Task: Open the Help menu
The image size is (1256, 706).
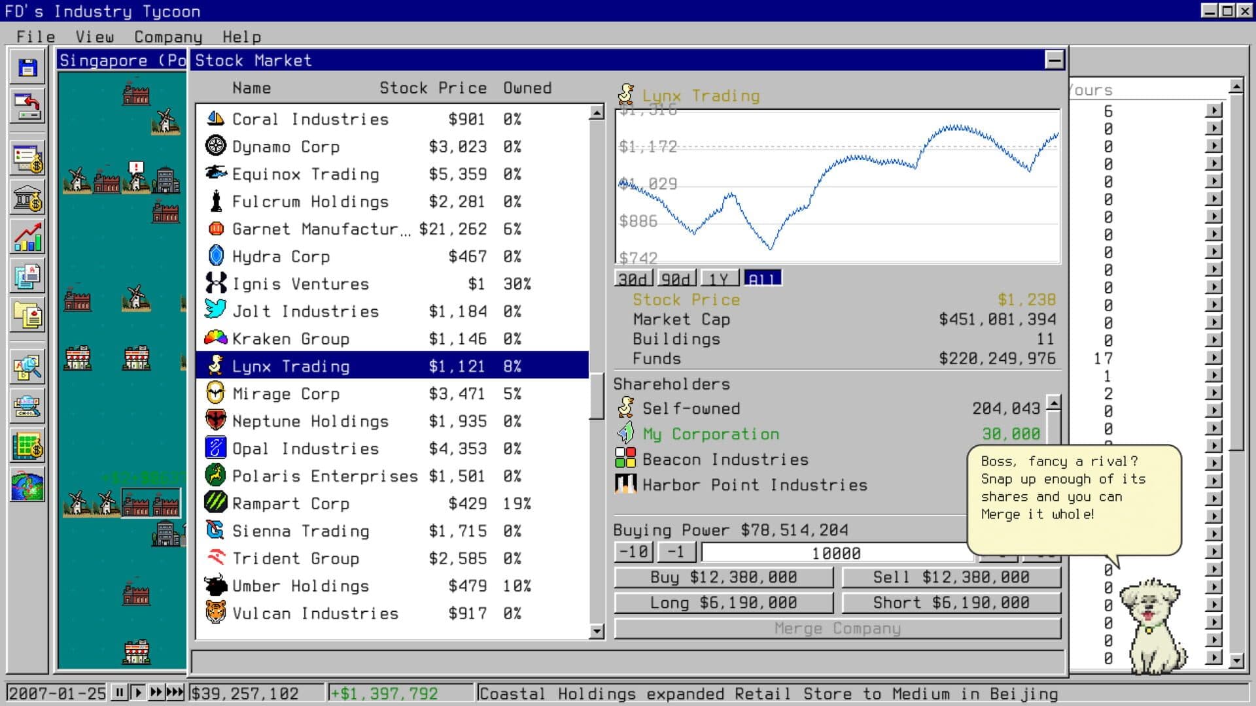Action: [241, 37]
